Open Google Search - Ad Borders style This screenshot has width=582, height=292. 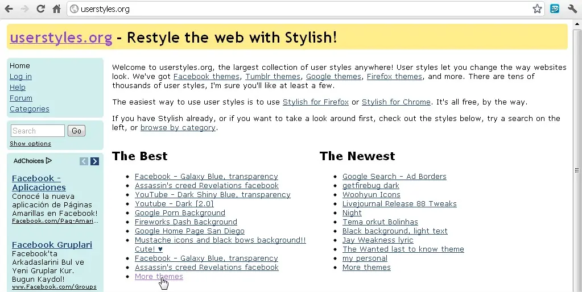tap(395, 176)
